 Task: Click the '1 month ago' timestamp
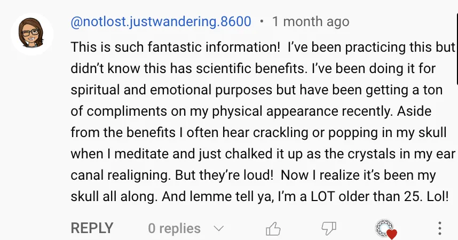pyautogui.click(x=311, y=22)
